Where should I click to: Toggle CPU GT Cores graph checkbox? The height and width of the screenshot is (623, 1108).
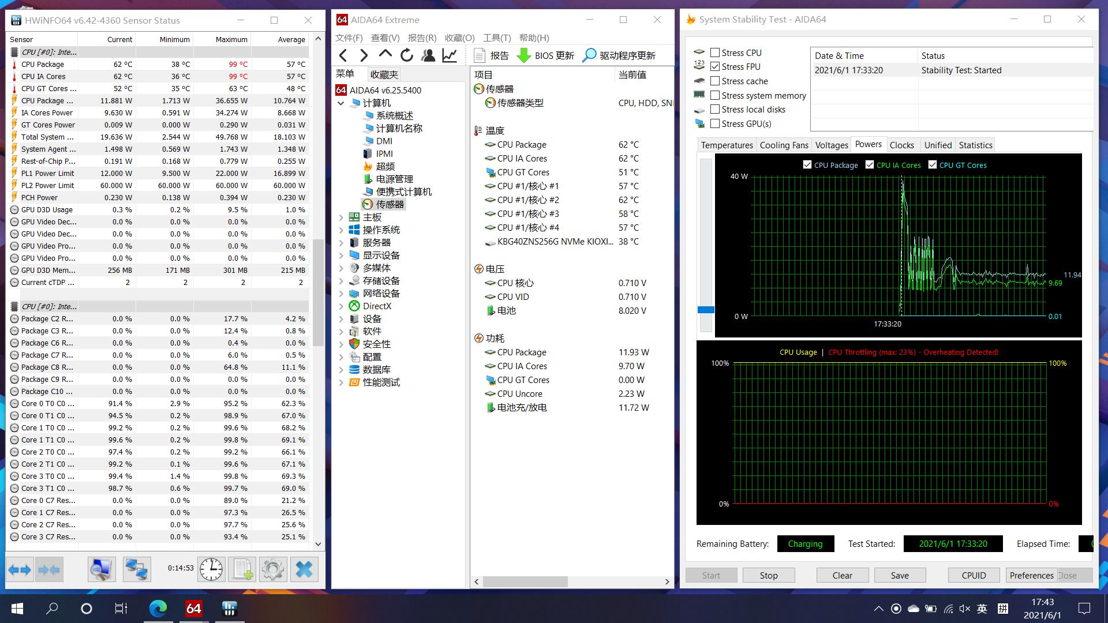click(932, 165)
